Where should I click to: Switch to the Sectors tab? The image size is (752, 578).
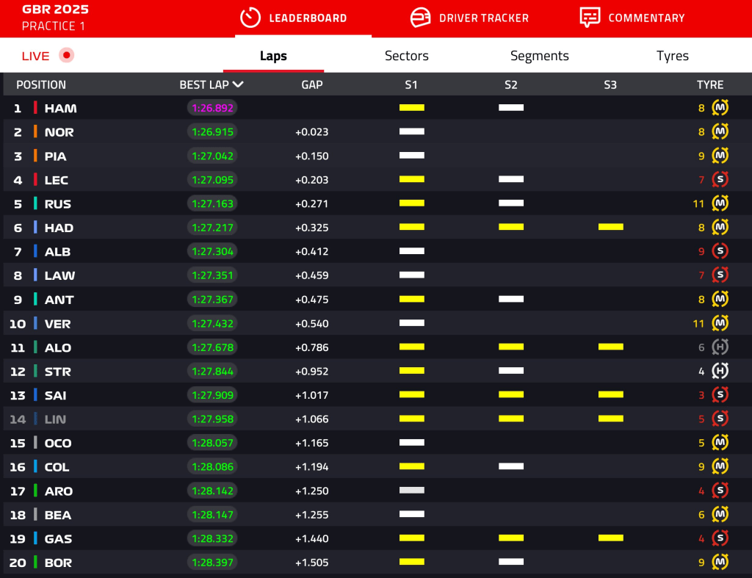(x=406, y=55)
